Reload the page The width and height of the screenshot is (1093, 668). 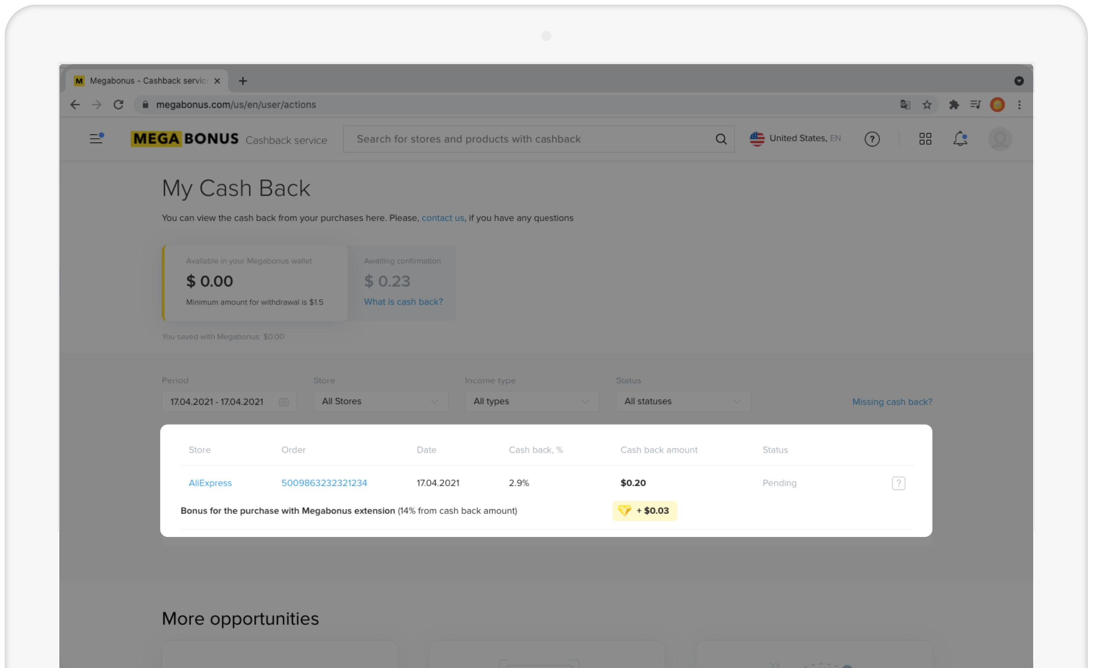tap(118, 105)
